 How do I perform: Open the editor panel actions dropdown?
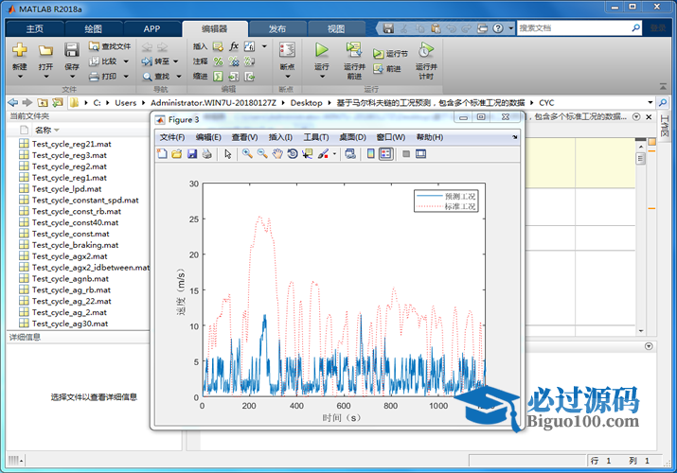pyautogui.click(x=636, y=117)
